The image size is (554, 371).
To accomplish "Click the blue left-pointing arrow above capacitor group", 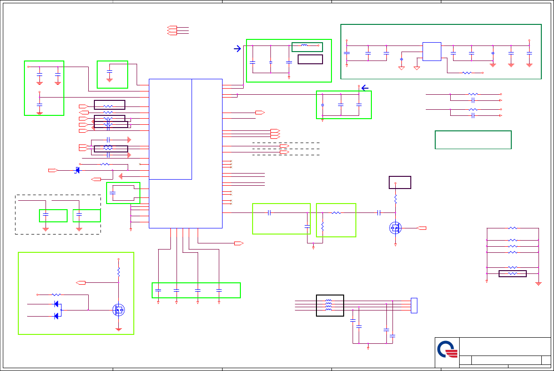I will pyautogui.click(x=365, y=88).
